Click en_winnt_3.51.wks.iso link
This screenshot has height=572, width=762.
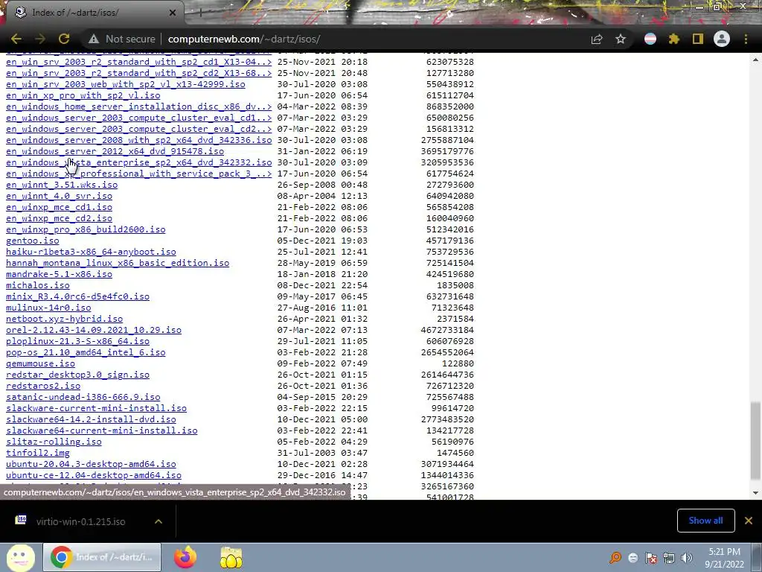tap(62, 185)
